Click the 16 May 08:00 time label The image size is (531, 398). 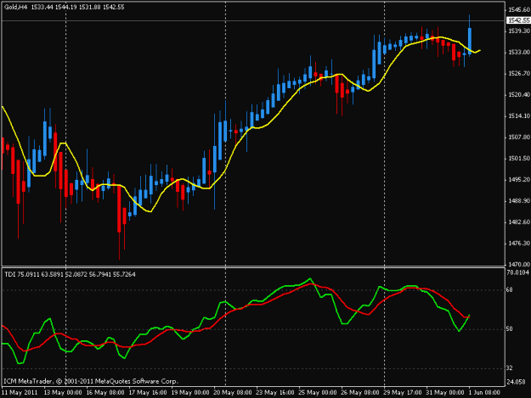tap(105, 393)
